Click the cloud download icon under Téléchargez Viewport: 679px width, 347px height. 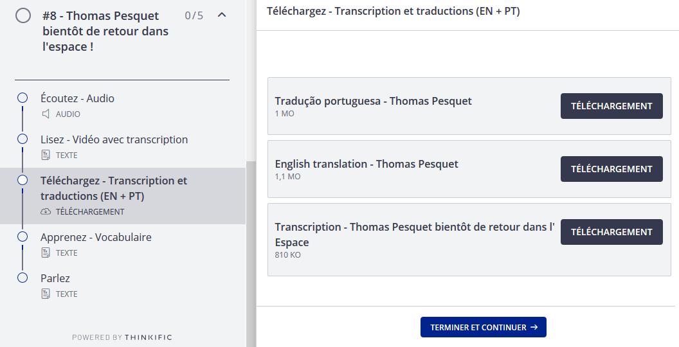(46, 211)
